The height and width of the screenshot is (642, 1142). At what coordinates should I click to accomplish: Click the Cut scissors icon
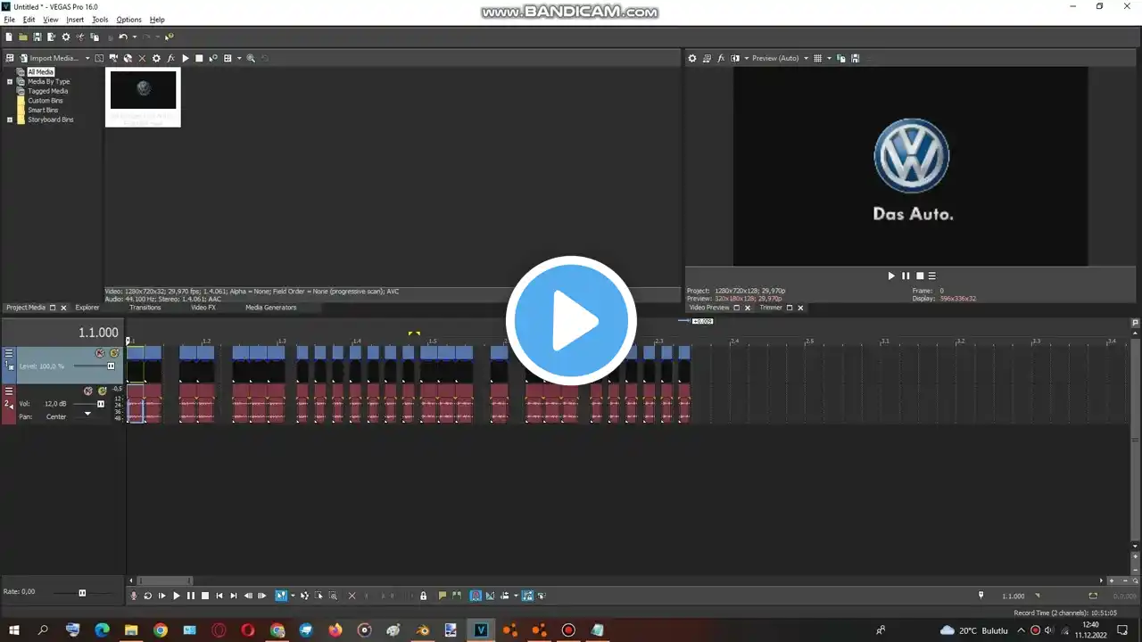80,37
